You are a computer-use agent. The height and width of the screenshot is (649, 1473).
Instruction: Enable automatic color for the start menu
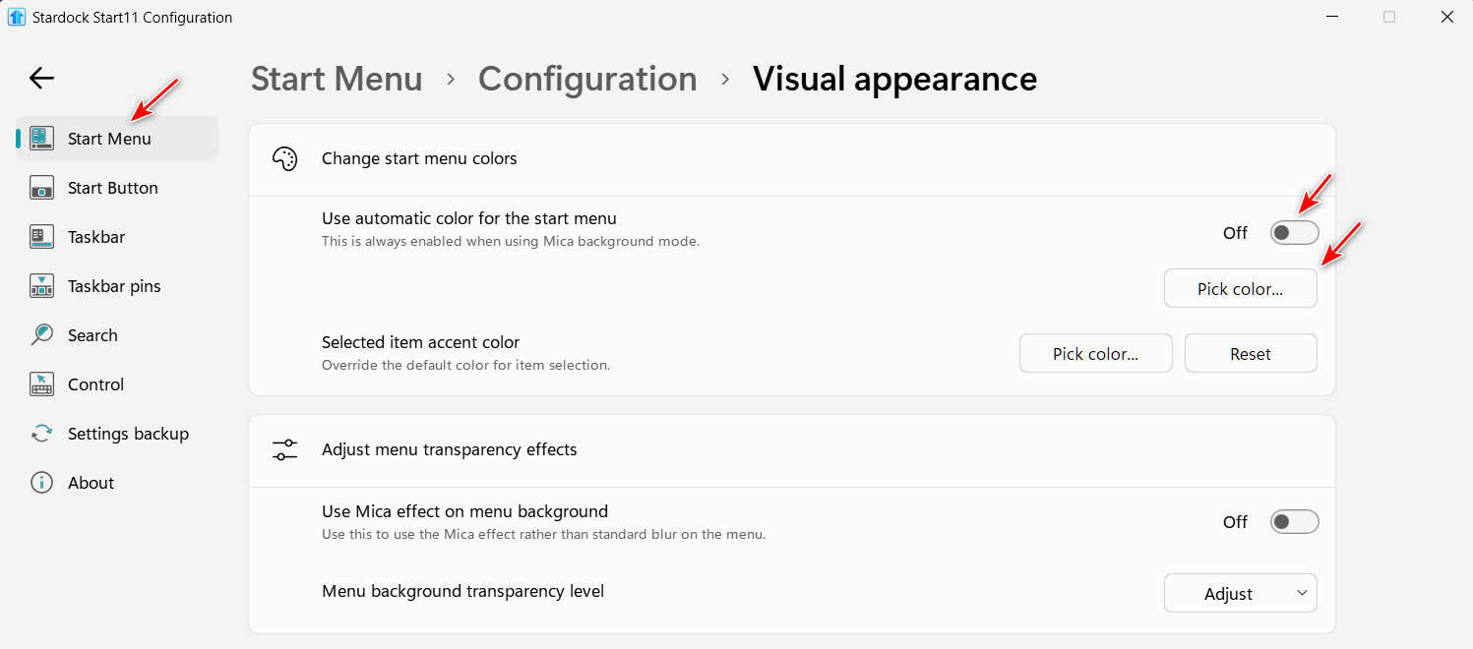point(1293,233)
